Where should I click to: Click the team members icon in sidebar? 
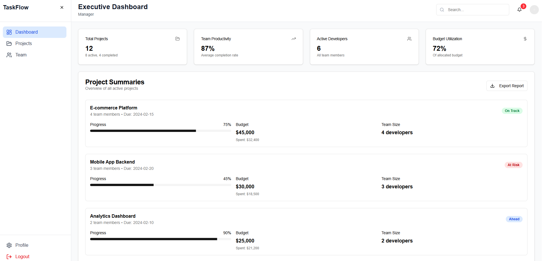tap(9, 55)
